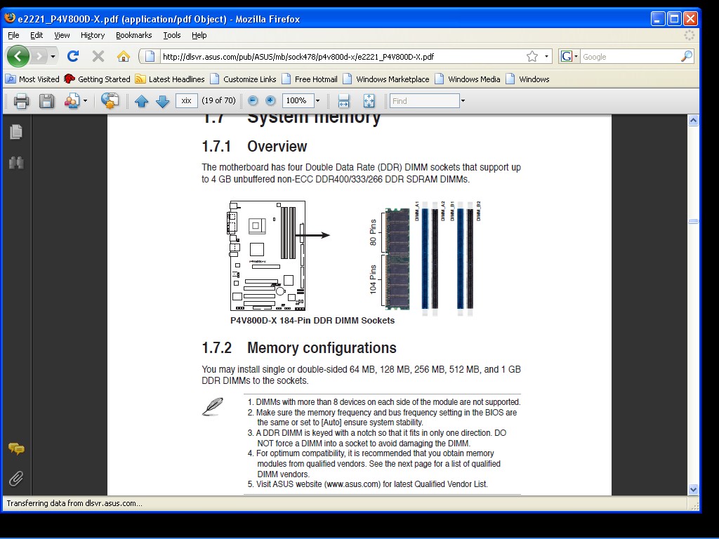The image size is (719, 539).
Task: Open the address bar history dropdown
Action: [x=546, y=56]
